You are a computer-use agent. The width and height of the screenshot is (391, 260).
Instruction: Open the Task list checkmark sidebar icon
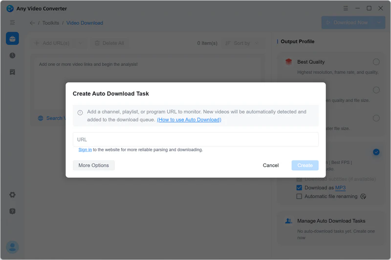pos(13,72)
